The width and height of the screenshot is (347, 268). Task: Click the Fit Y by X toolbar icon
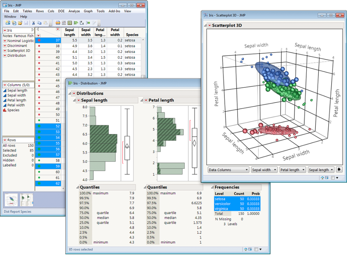pos(82,23)
